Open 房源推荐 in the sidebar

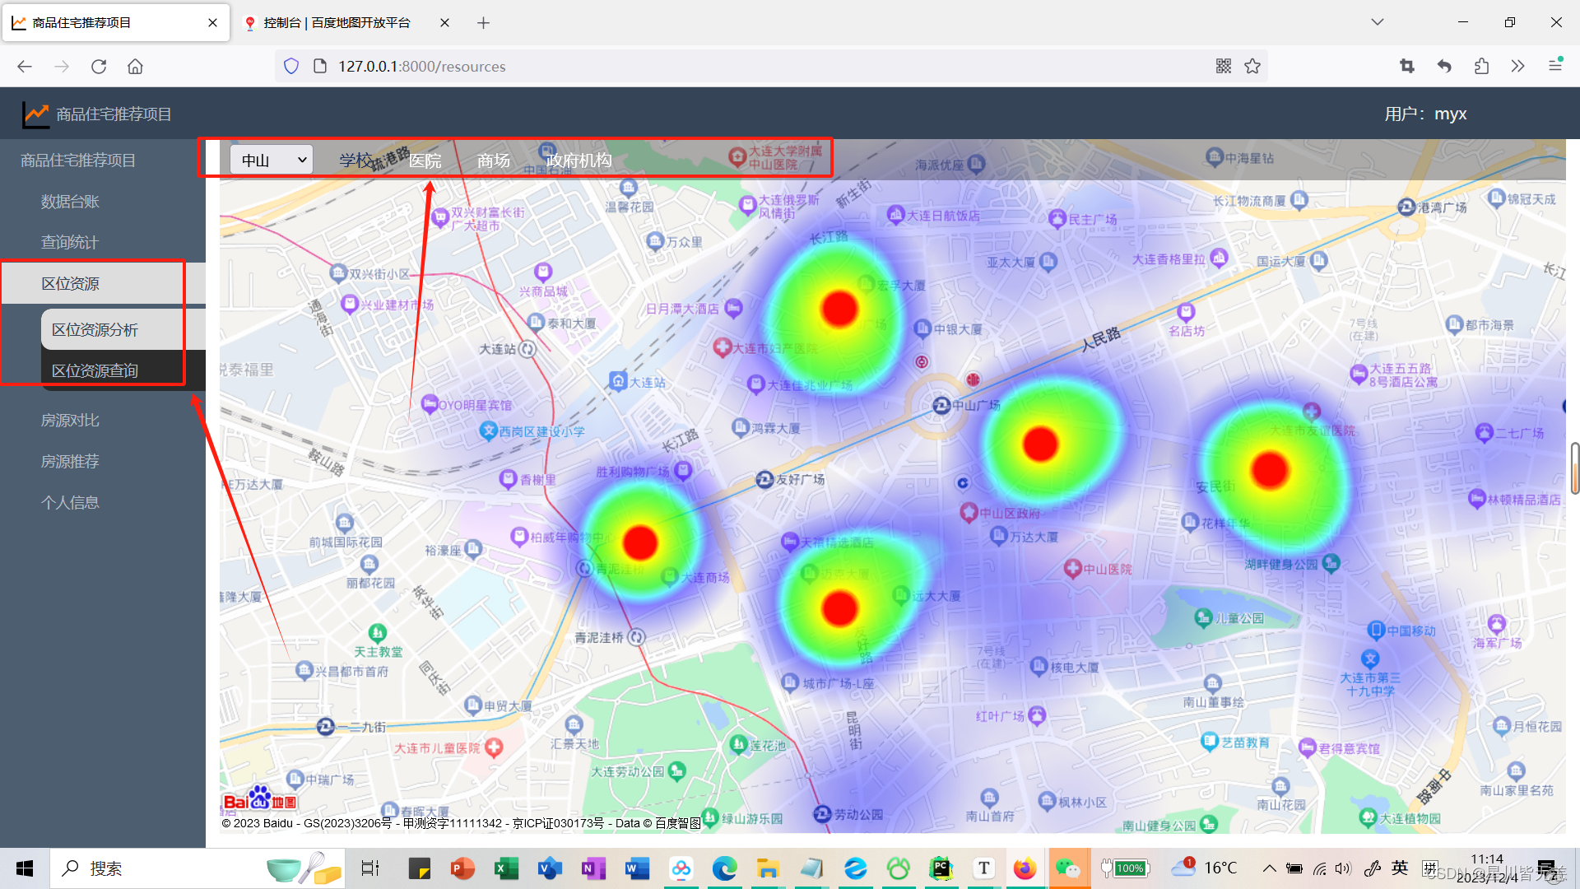pyautogui.click(x=70, y=461)
